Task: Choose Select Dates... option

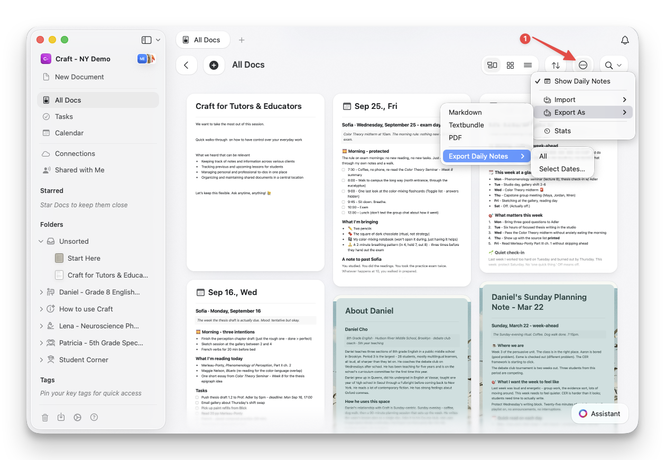Action: click(563, 169)
